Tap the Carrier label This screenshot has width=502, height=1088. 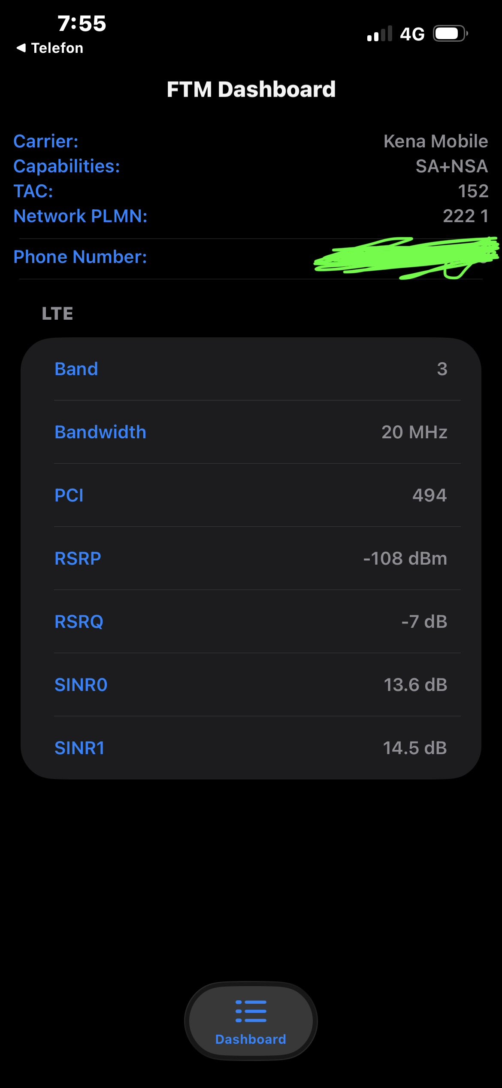point(46,141)
